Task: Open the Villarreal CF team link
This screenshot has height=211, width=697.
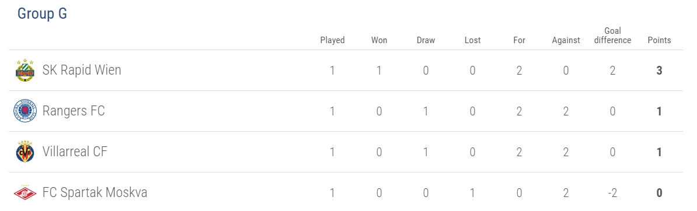Action: [x=75, y=152]
